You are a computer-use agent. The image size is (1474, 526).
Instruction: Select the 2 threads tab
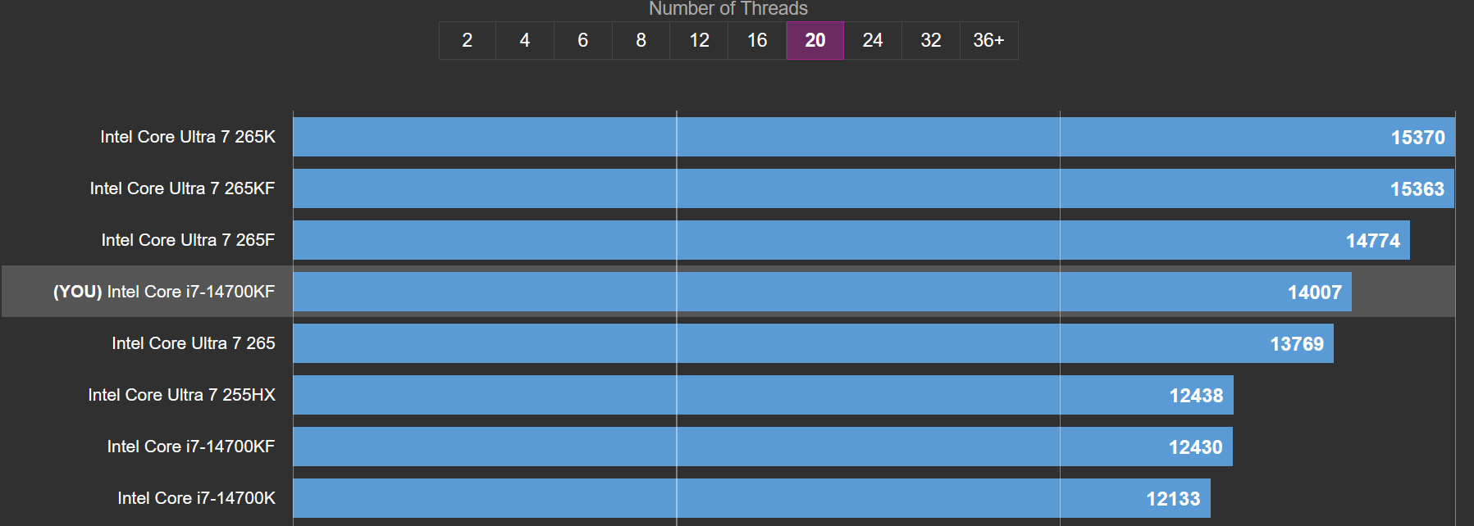(467, 40)
